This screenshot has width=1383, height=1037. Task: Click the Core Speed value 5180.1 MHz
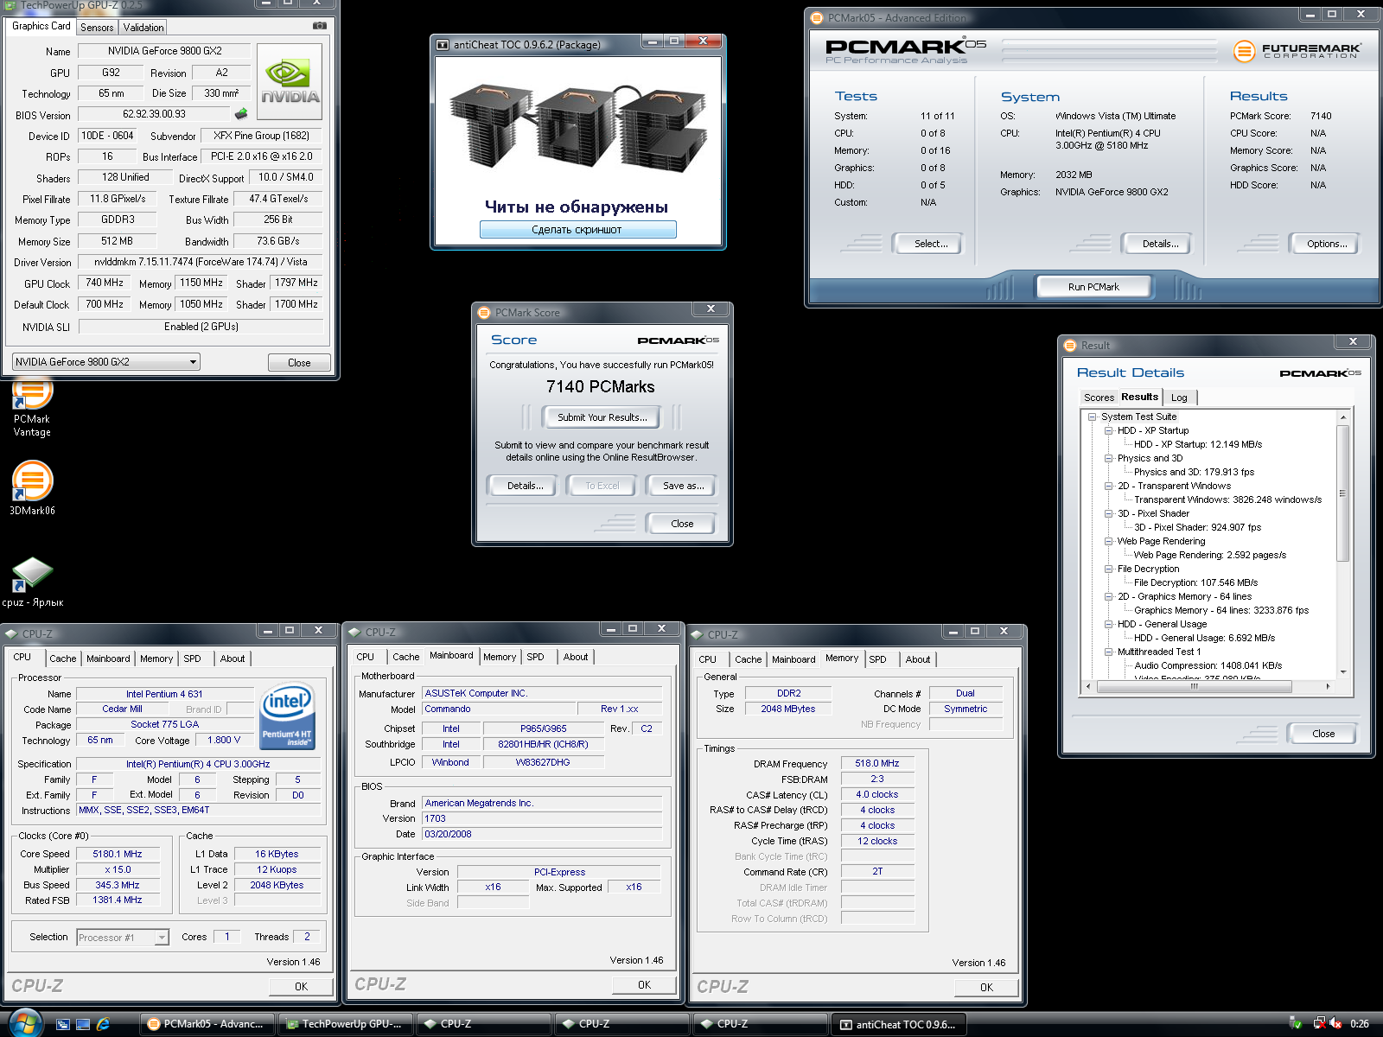[118, 854]
